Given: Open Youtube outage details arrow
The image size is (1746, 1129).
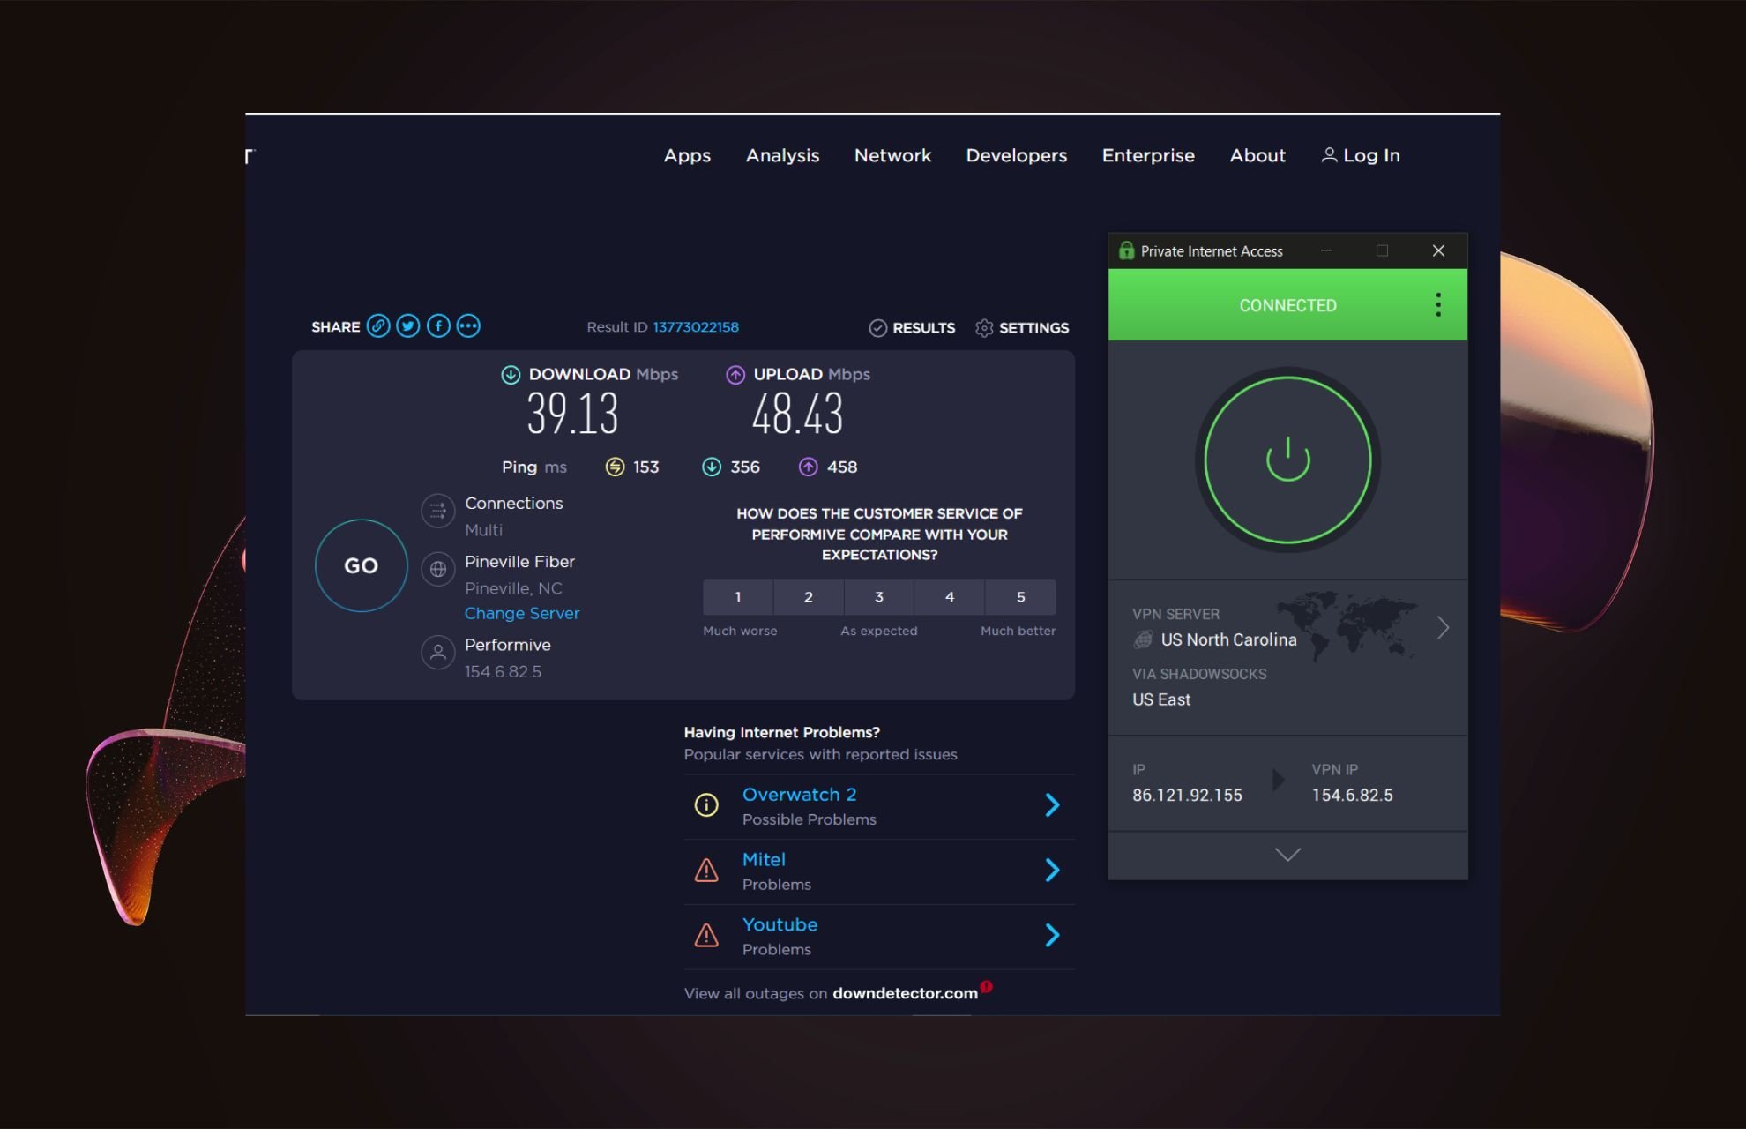Looking at the screenshot, I should pos(1052,936).
